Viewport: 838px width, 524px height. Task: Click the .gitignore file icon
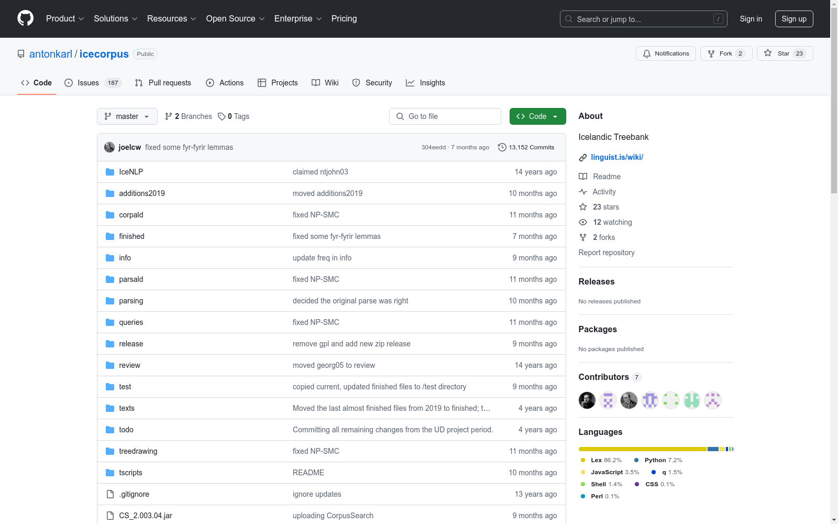click(110, 494)
